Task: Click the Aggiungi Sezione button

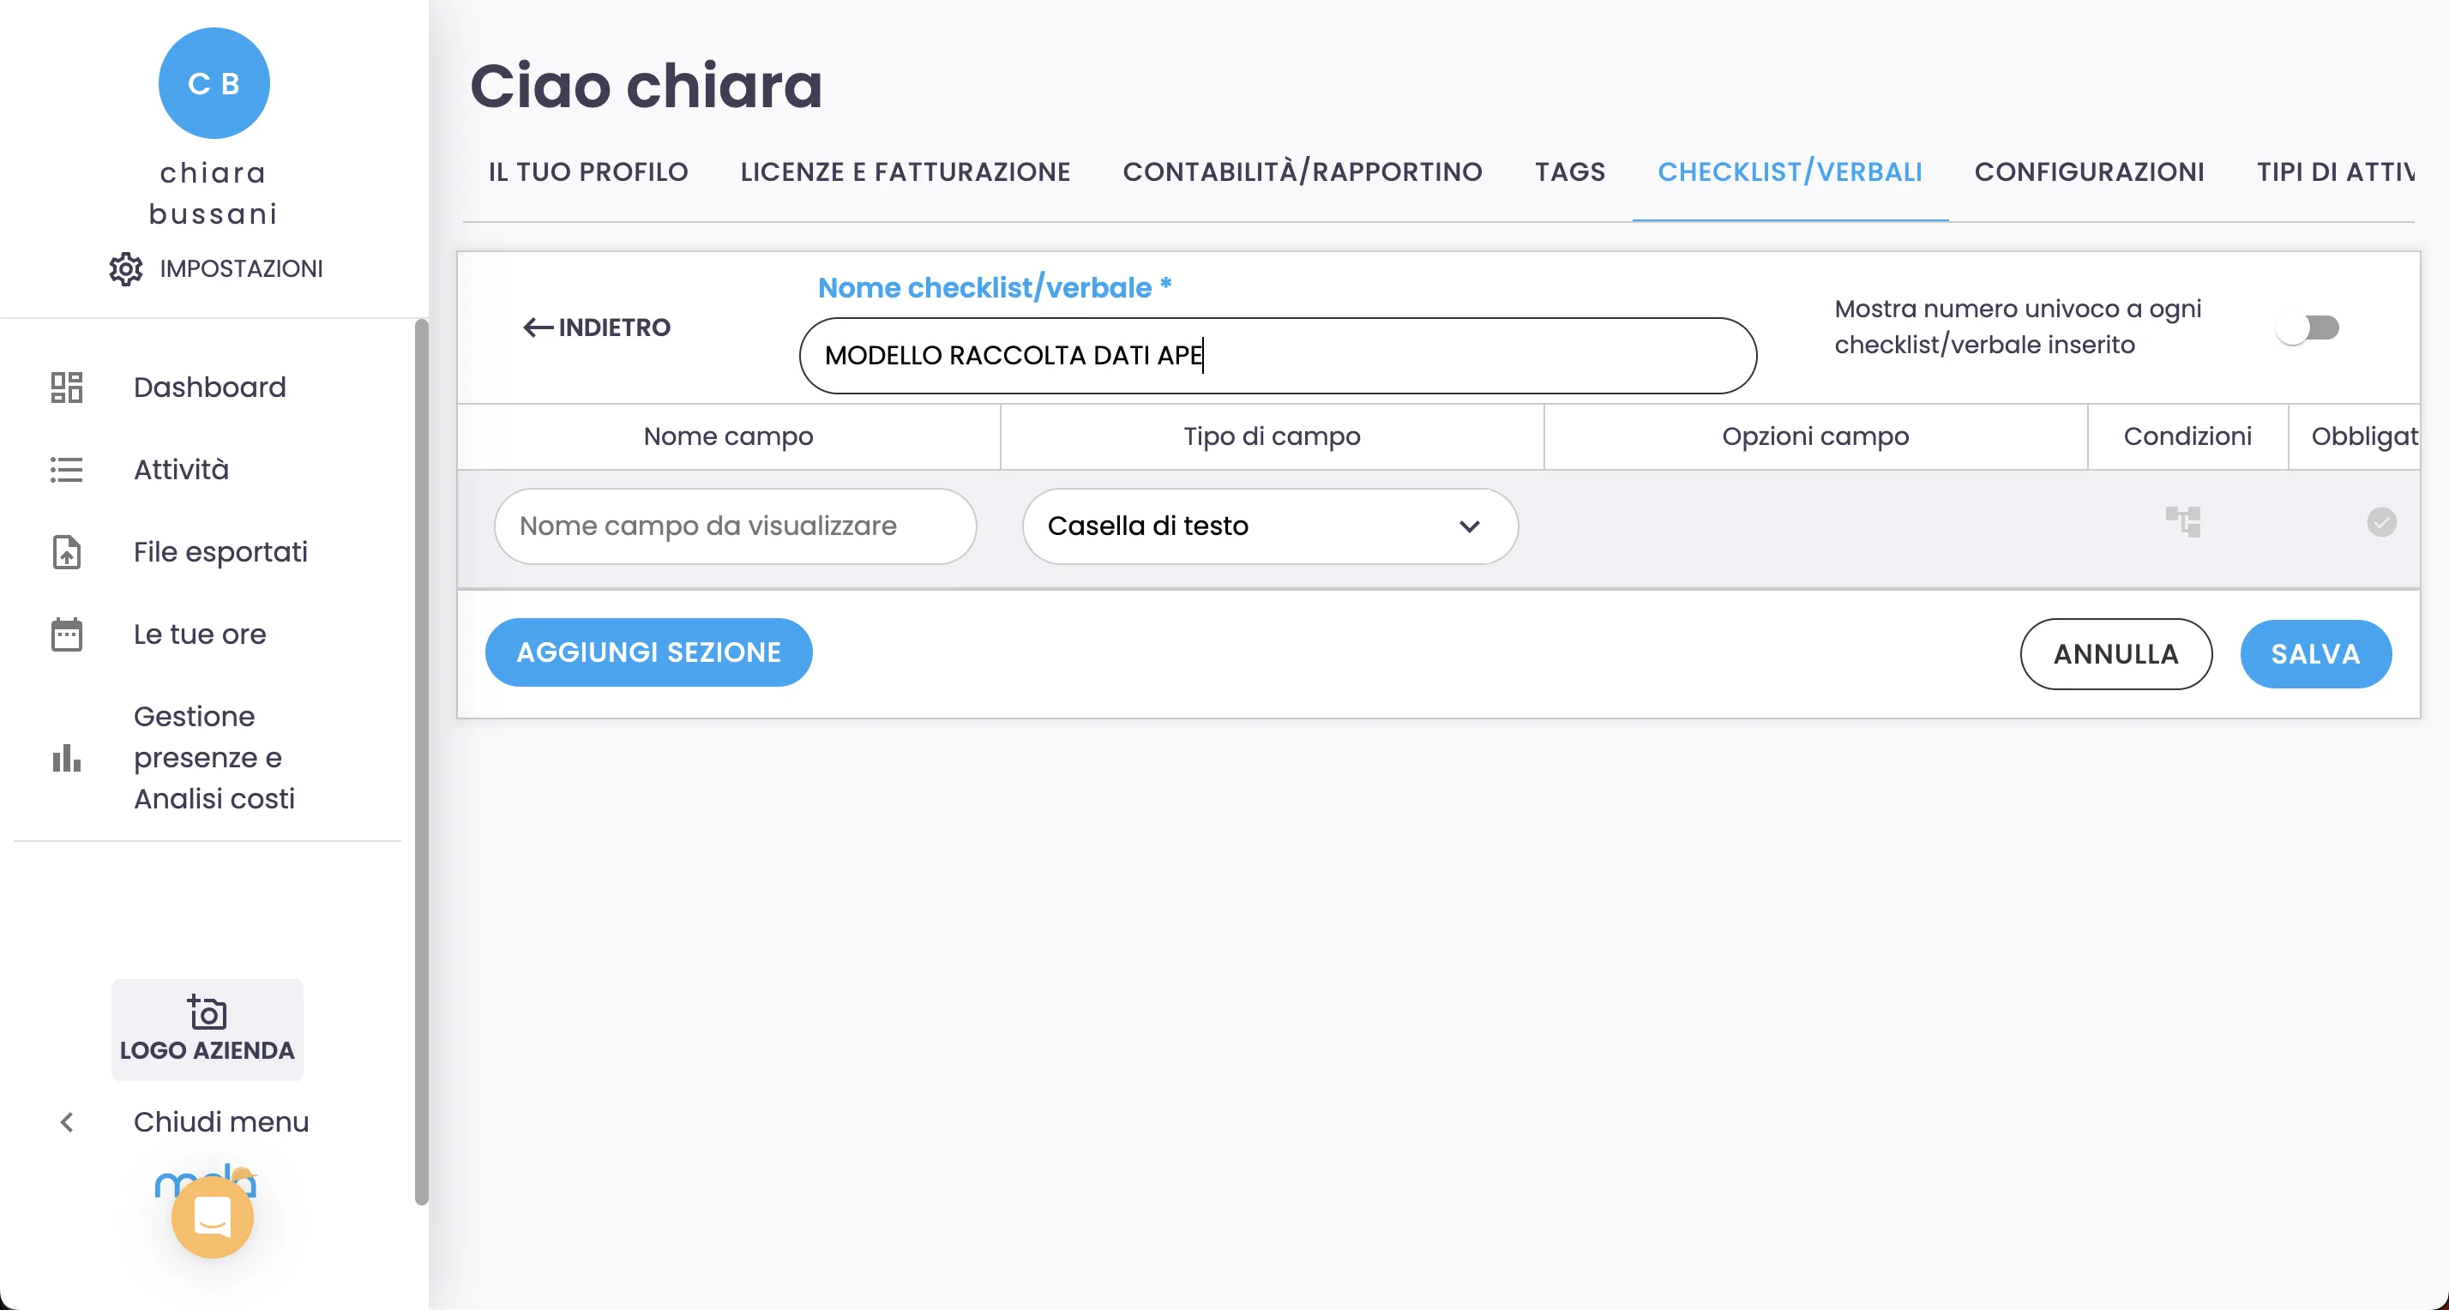Action: [648, 652]
